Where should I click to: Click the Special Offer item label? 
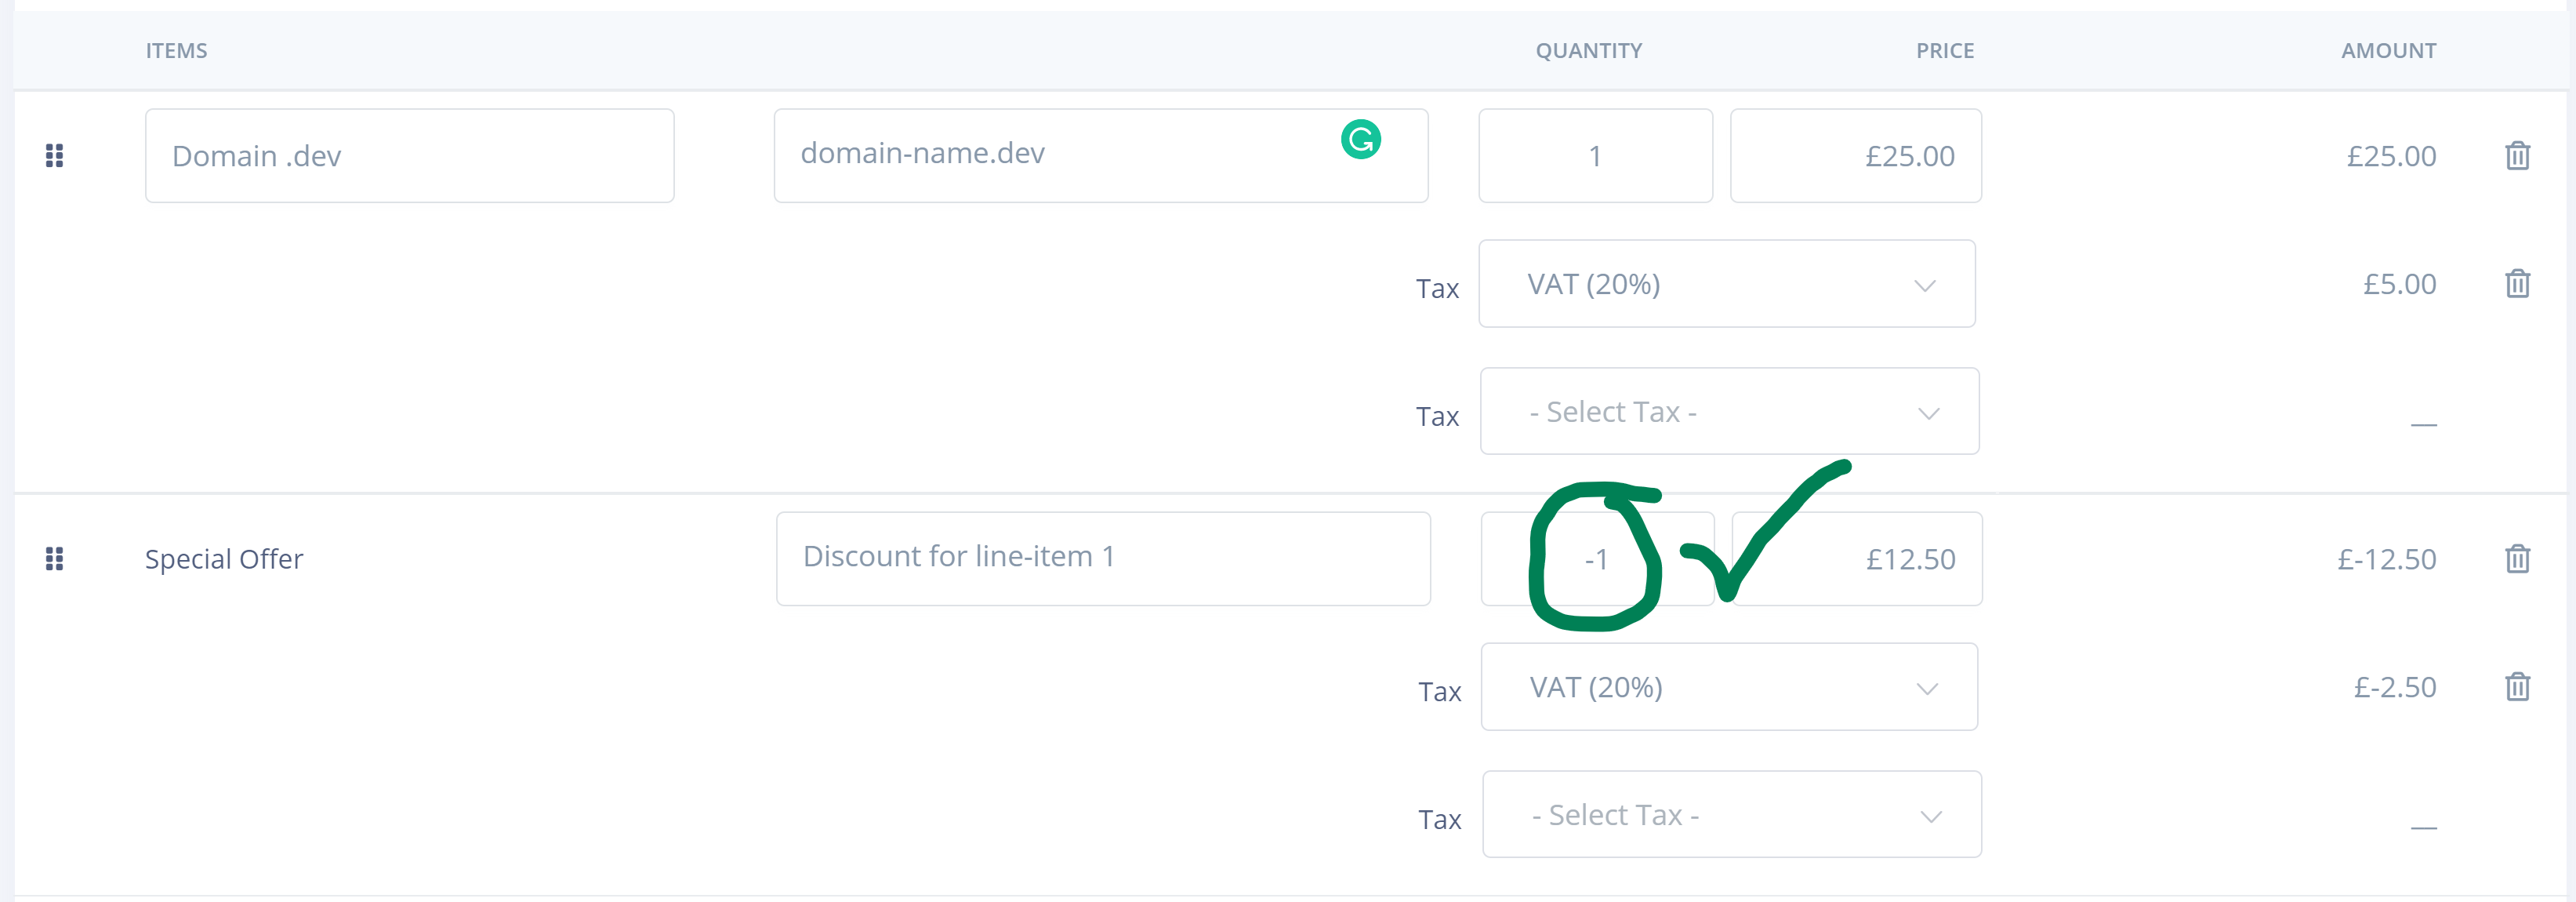click(224, 558)
